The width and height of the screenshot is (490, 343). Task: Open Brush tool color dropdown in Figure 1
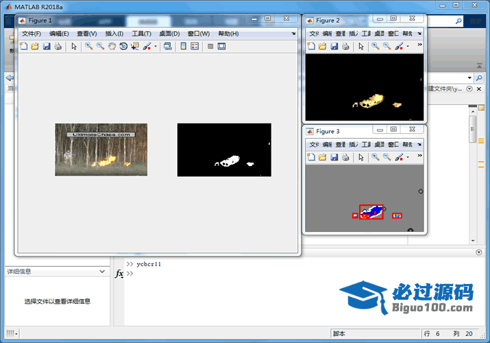pos(156,47)
